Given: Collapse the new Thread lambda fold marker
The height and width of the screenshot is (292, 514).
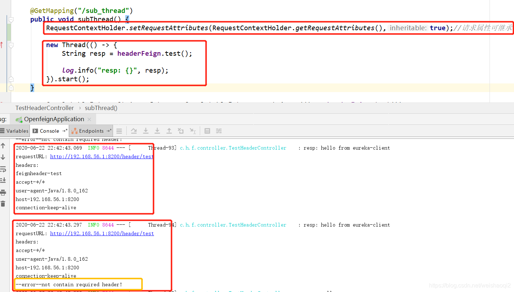Looking at the screenshot, I should [11, 45].
